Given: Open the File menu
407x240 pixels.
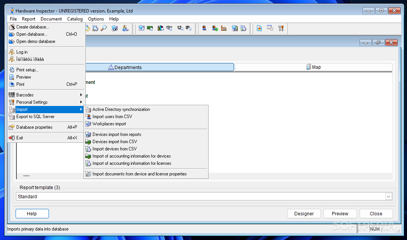Looking at the screenshot, I should 13,19.
